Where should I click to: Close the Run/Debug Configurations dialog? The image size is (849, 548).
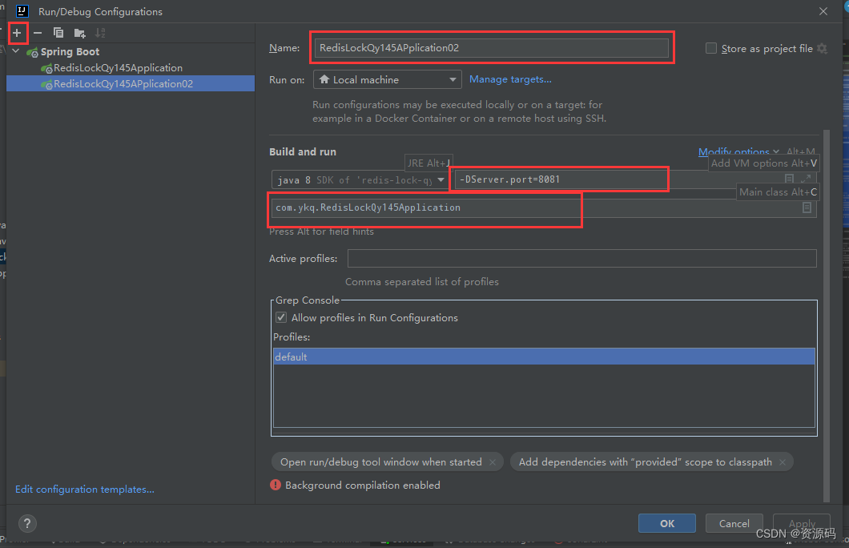coord(823,11)
